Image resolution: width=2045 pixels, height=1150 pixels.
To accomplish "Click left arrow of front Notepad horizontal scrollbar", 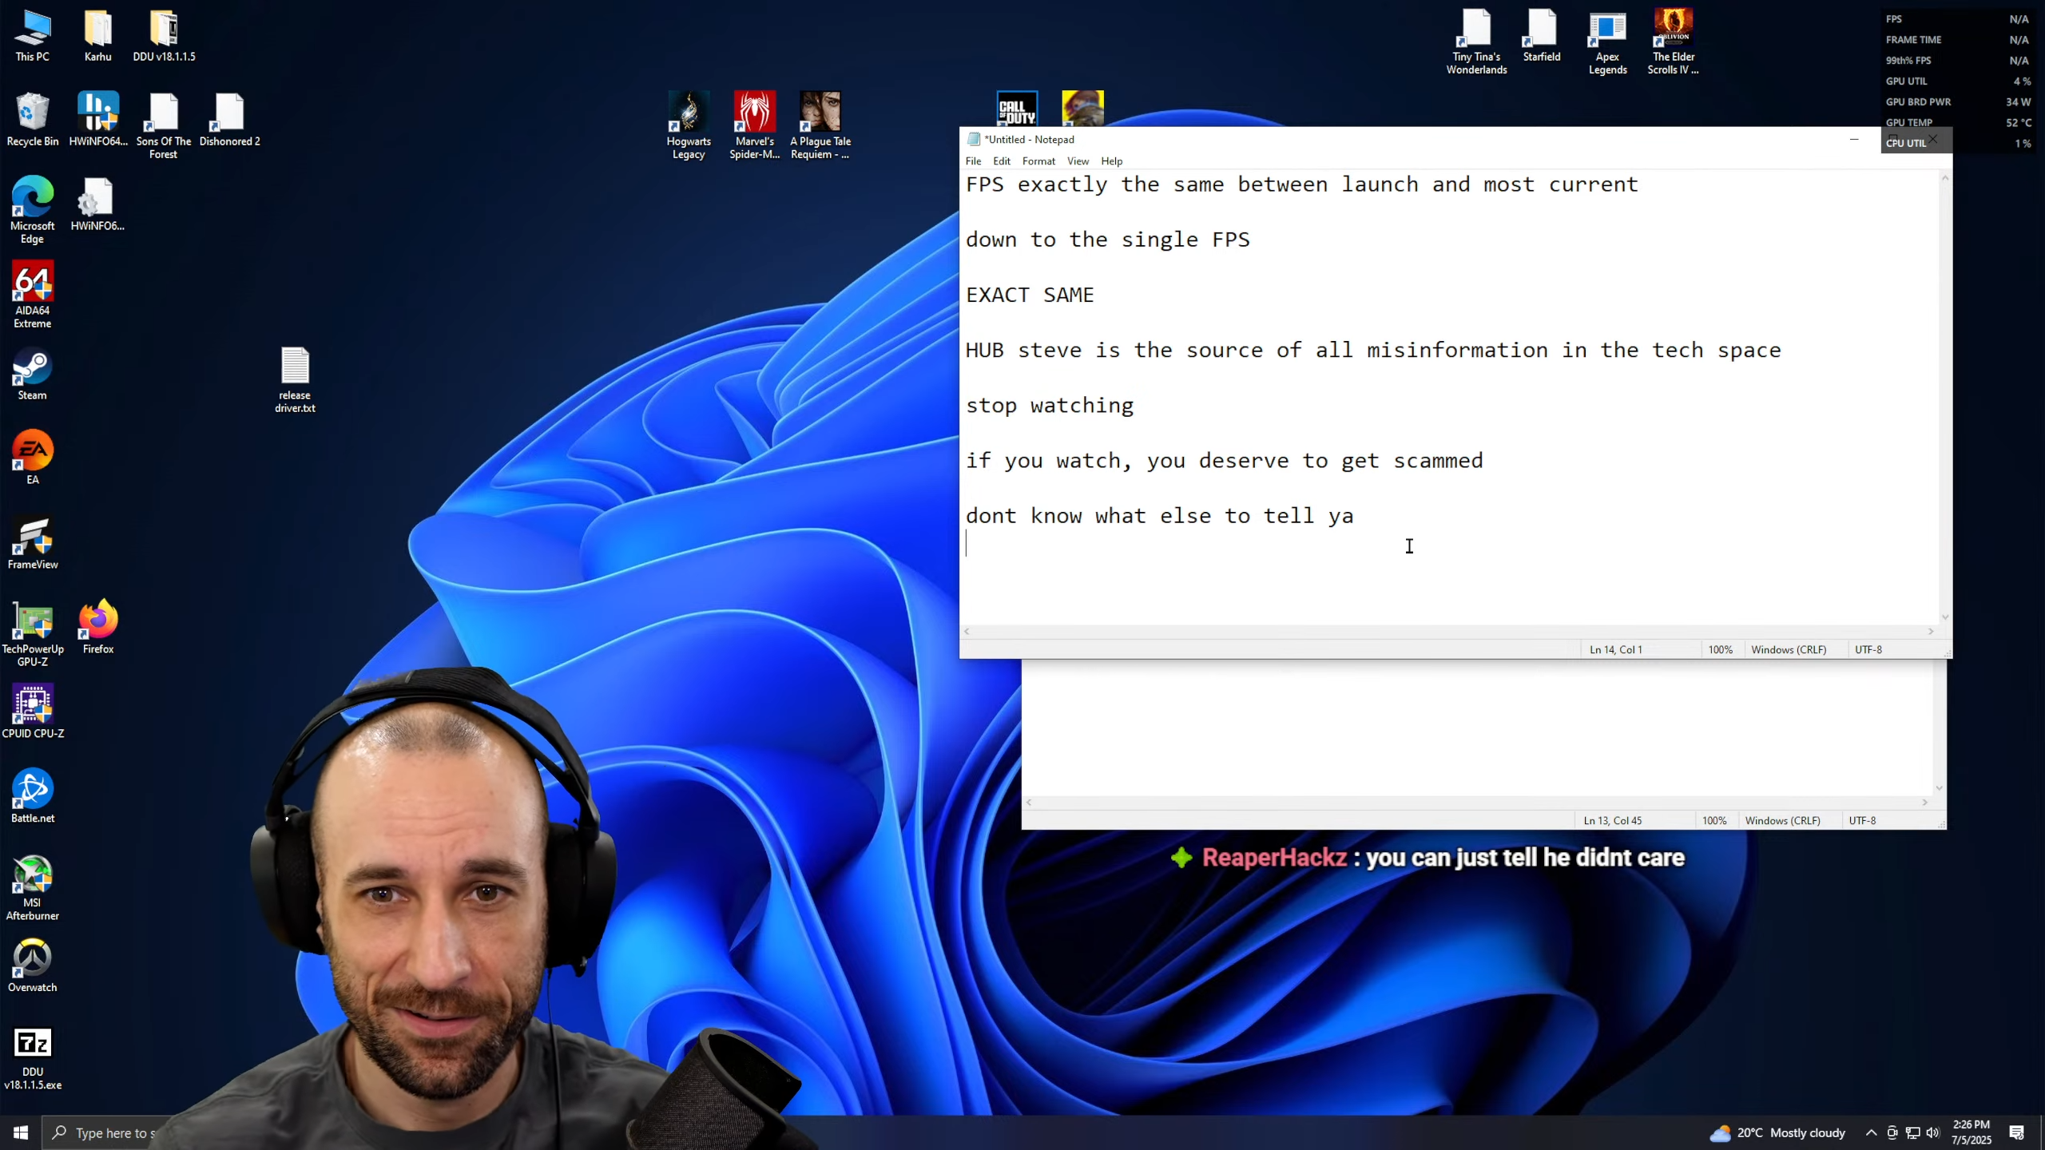I will point(967,631).
